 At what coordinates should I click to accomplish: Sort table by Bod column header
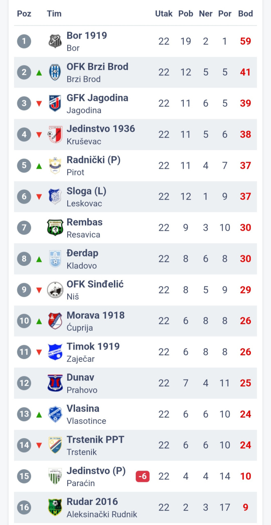click(x=245, y=14)
